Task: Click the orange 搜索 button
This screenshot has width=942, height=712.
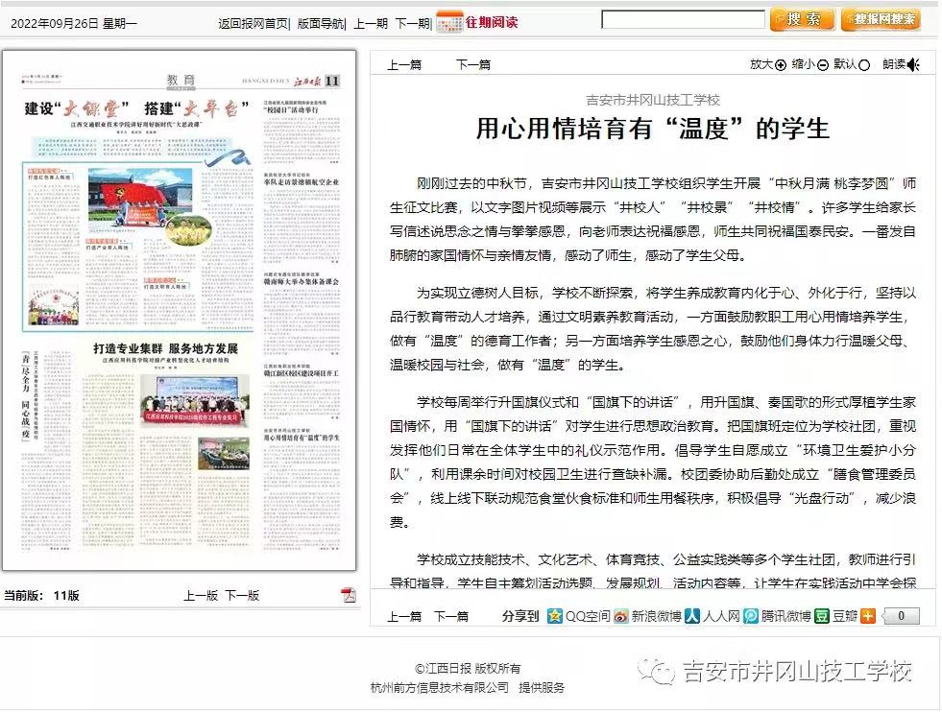Action: click(x=802, y=19)
